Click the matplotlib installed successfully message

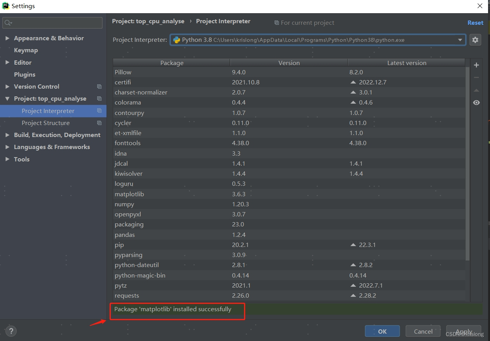point(173,309)
